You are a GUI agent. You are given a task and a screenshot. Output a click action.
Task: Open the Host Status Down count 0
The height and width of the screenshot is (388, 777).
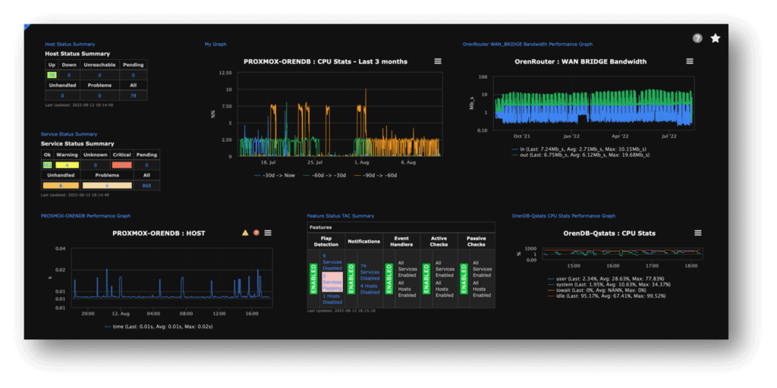click(x=69, y=75)
